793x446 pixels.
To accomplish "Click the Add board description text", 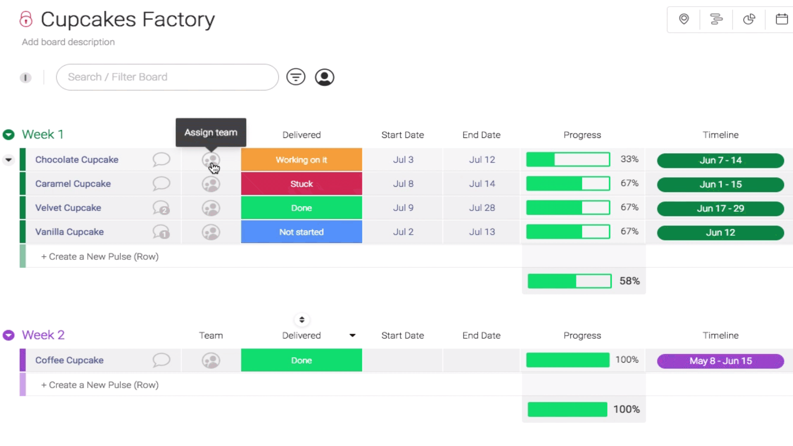I will point(68,42).
